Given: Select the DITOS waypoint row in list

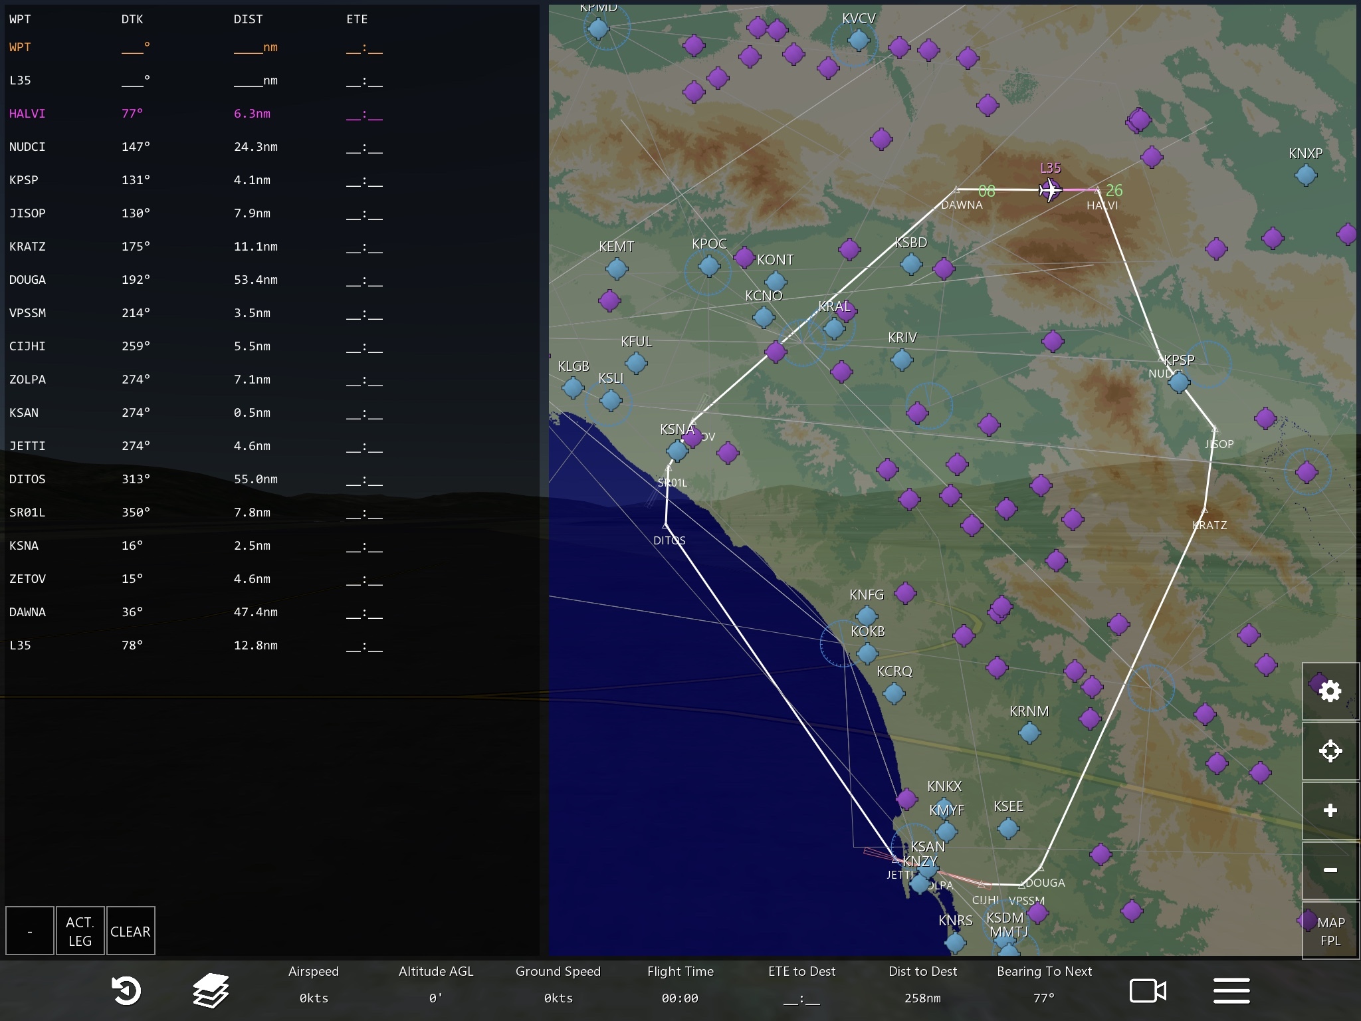Looking at the screenshot, I should [x=27, y=479].
